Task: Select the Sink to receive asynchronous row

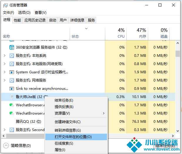Action: [88, 89]
